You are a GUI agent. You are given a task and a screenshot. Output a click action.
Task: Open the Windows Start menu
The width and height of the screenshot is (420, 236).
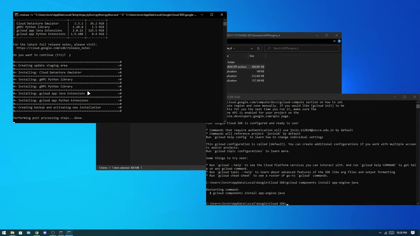[x=4, y=233]
